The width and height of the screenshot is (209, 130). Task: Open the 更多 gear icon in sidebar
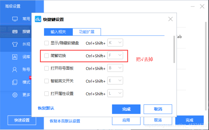15,95
